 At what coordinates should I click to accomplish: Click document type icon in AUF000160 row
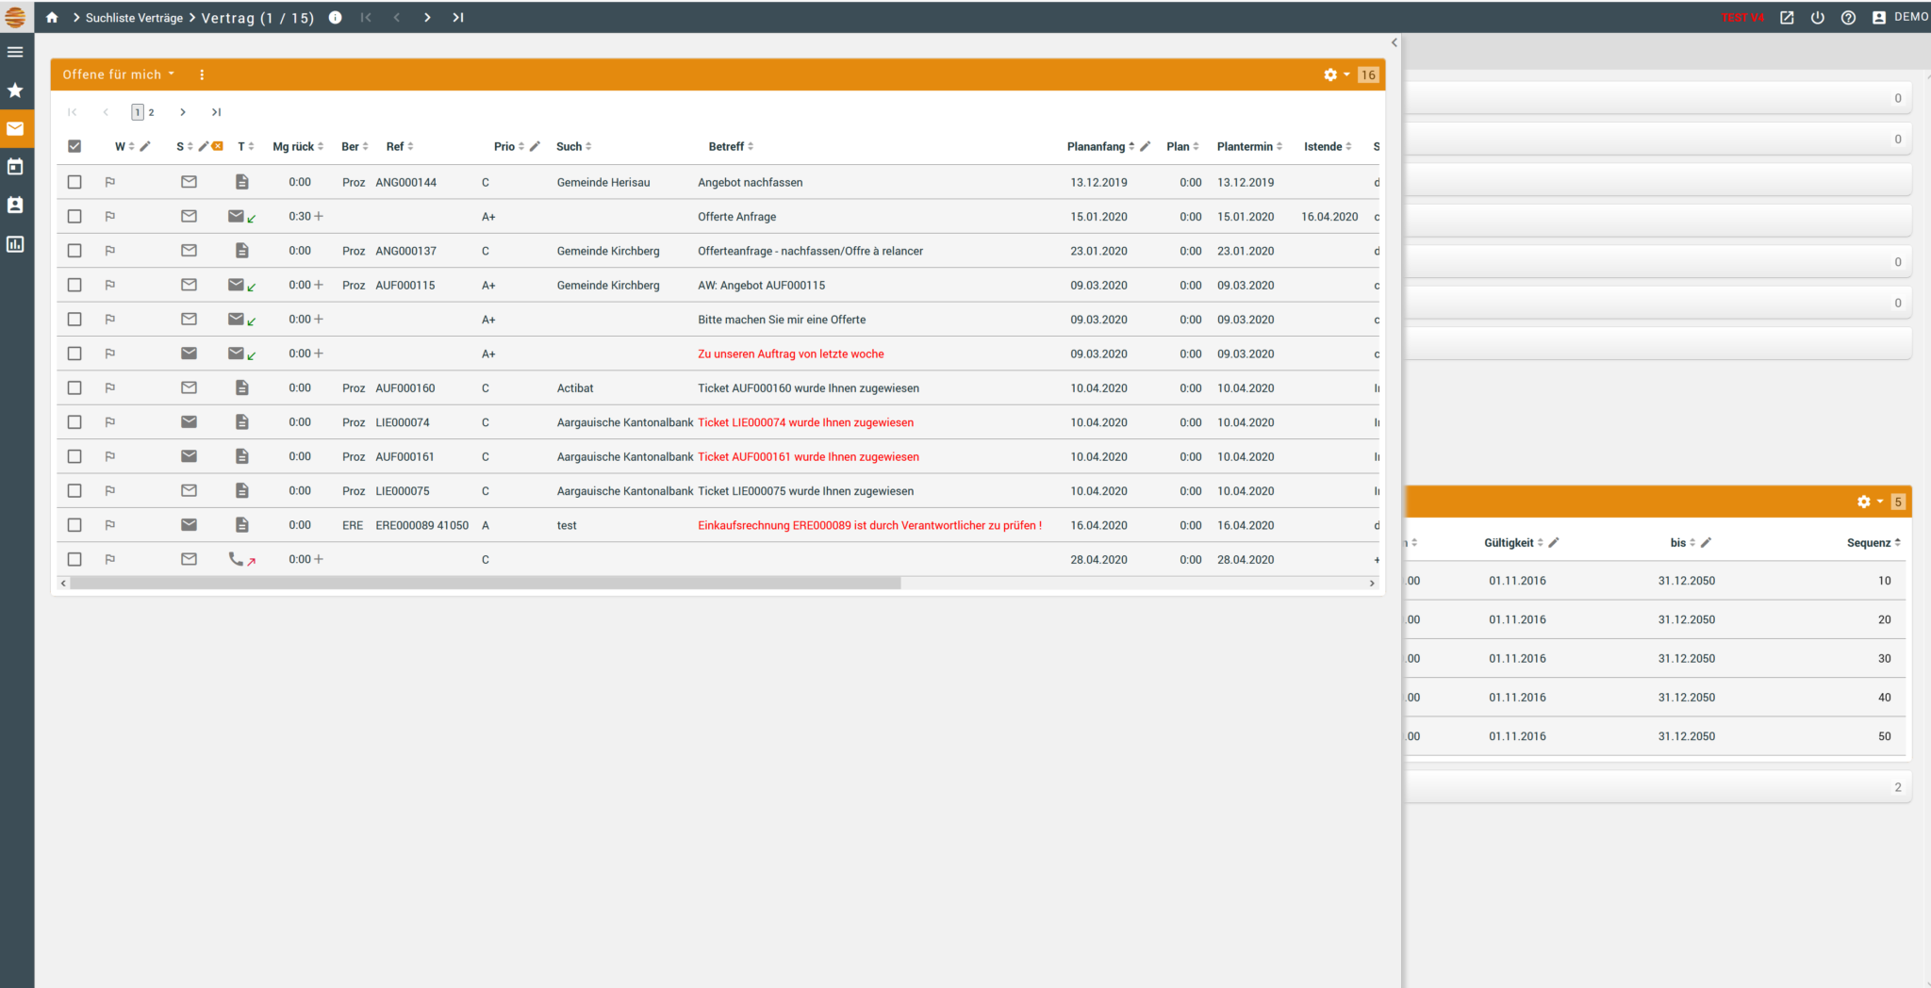tap(242, 387)
